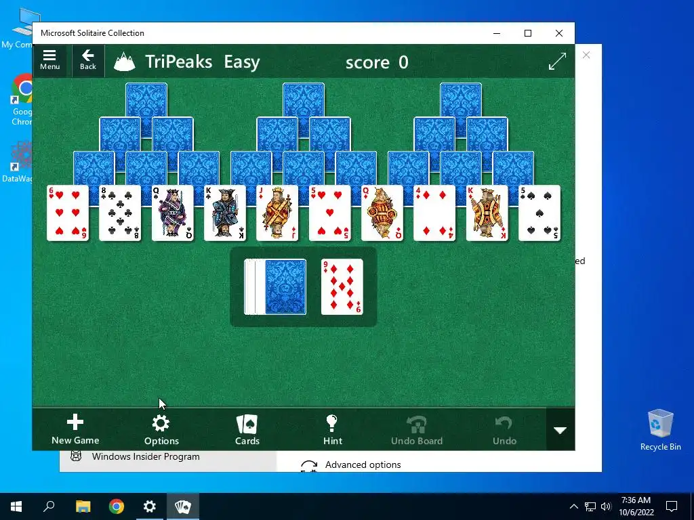Open the notification center icon
694x520 pixels.
[x=672, y=506]
